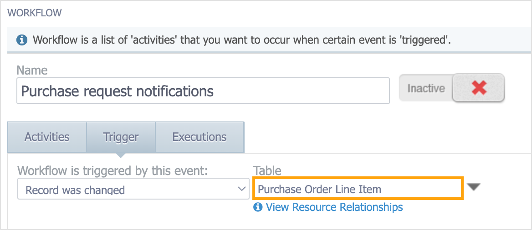Click the Purchase Order Line Item table field
Viewport: 532px width, 230px height.
click(357, 188)
